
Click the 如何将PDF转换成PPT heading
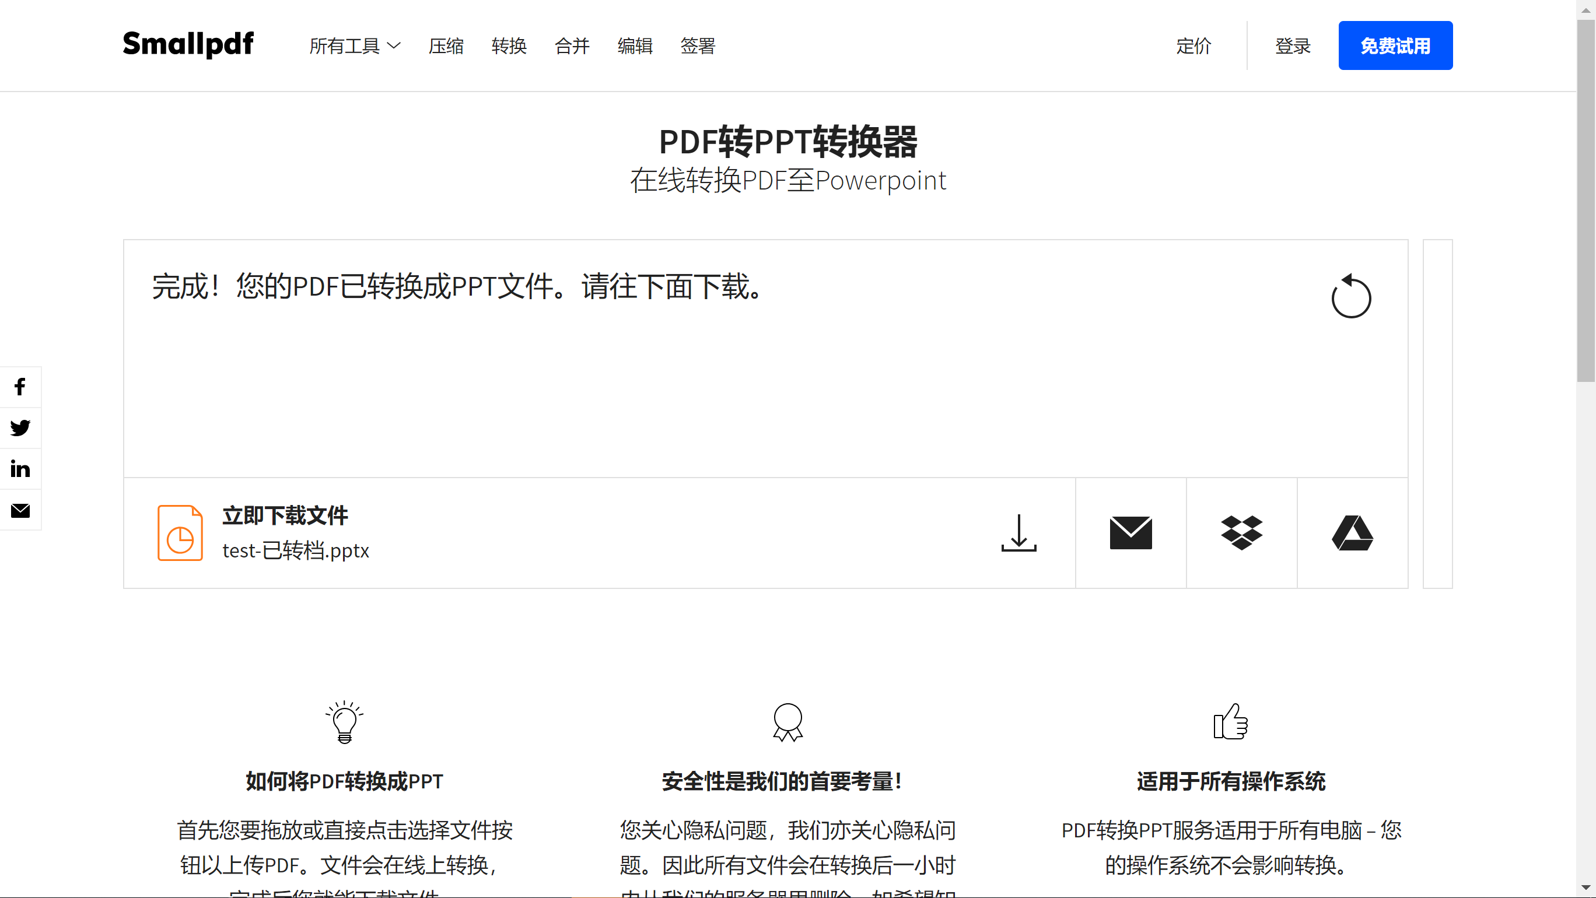345,781
